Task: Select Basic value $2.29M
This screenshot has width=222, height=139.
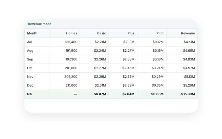Action: (x=100, y=77)
